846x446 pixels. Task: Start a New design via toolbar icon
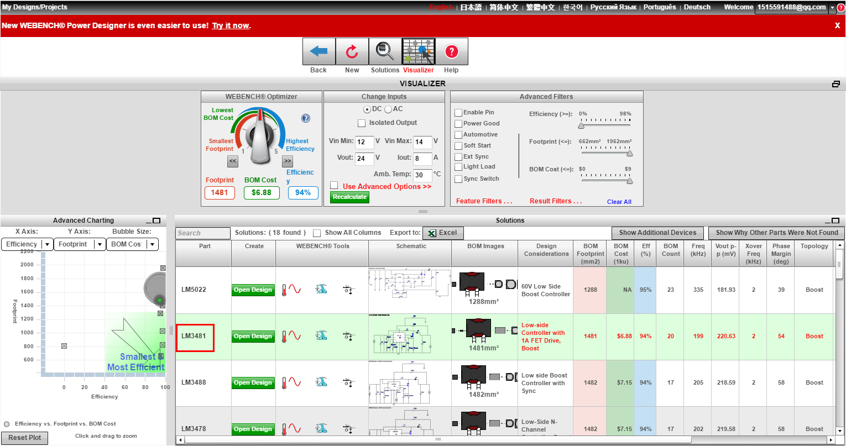[352, 52]
